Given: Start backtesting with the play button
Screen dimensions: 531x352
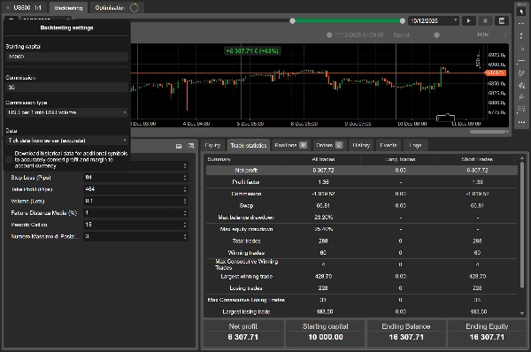Looking at the screenshot, I should [x=469, y=20].
